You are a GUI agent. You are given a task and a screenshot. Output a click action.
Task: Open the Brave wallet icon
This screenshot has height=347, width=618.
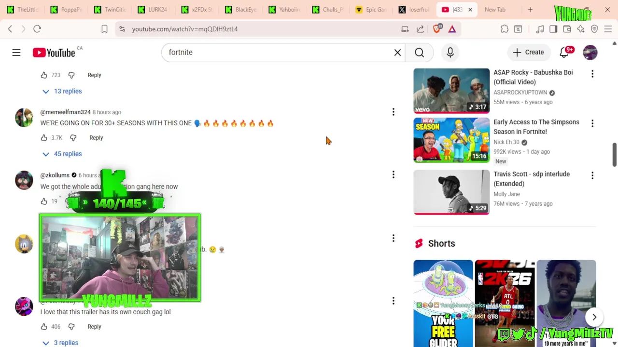567,29
